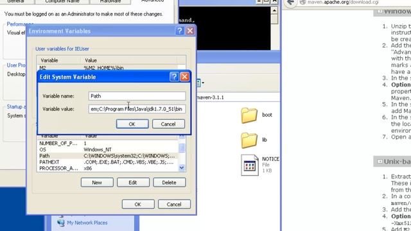Viewport: 411px width, 231px height.
Task: Switch to the Hardware tab
Action: (x=110, y=1)
